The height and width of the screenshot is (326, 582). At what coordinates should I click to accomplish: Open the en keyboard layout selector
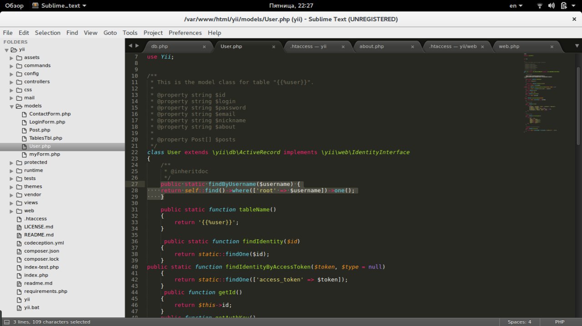(516, 6)
